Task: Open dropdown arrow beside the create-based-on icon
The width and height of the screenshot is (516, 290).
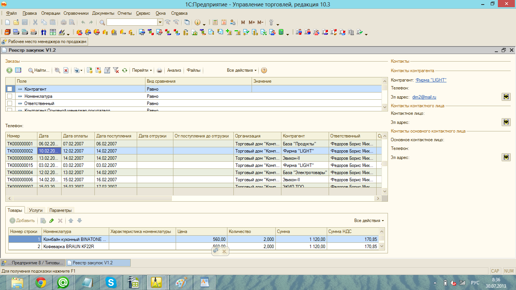Action: (x=82, y=71)
